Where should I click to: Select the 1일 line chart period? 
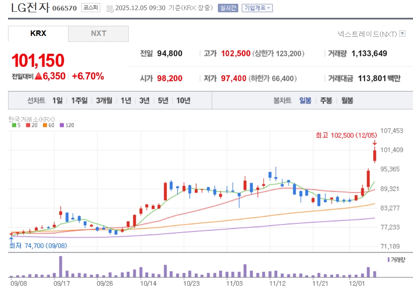[x=58, y=101]
